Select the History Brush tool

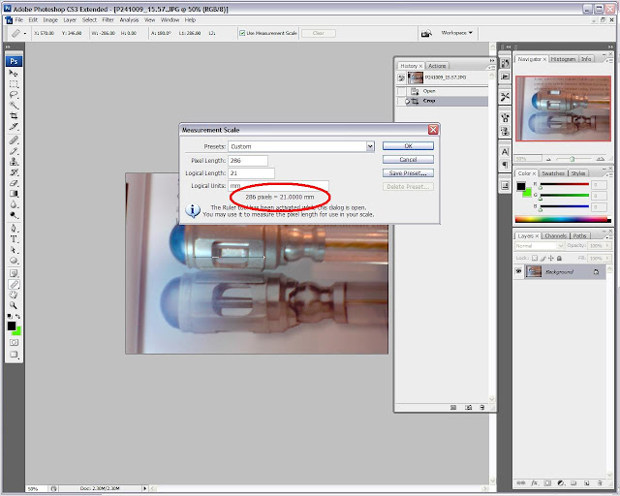coord(14,172)
